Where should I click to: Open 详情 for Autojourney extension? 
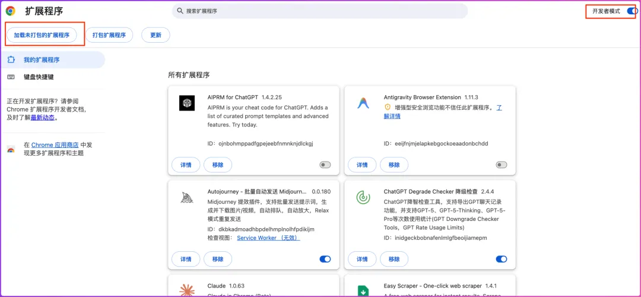click(186, 259)
